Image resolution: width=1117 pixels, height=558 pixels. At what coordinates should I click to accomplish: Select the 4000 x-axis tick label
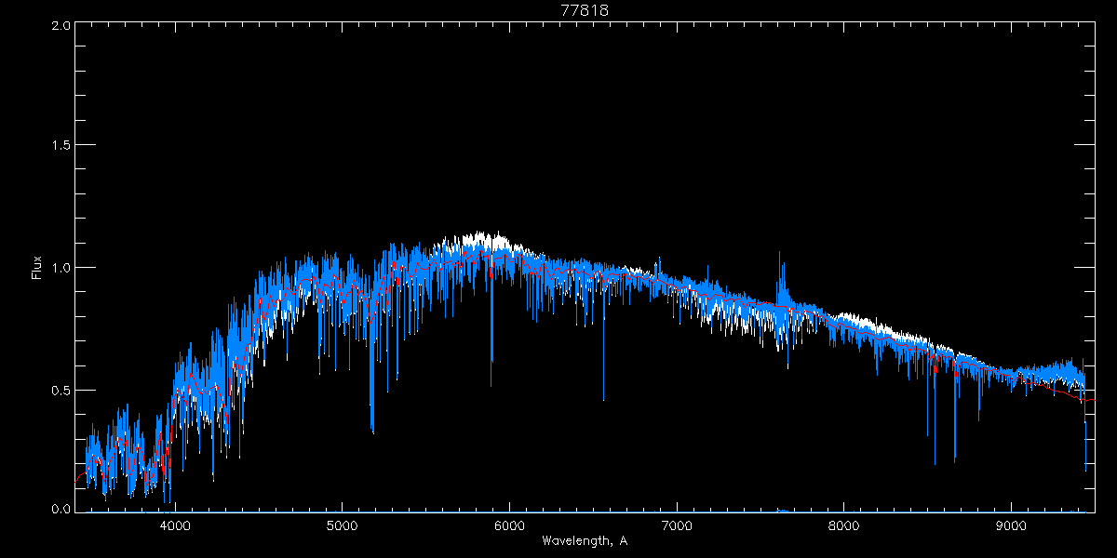pos(174,525)
